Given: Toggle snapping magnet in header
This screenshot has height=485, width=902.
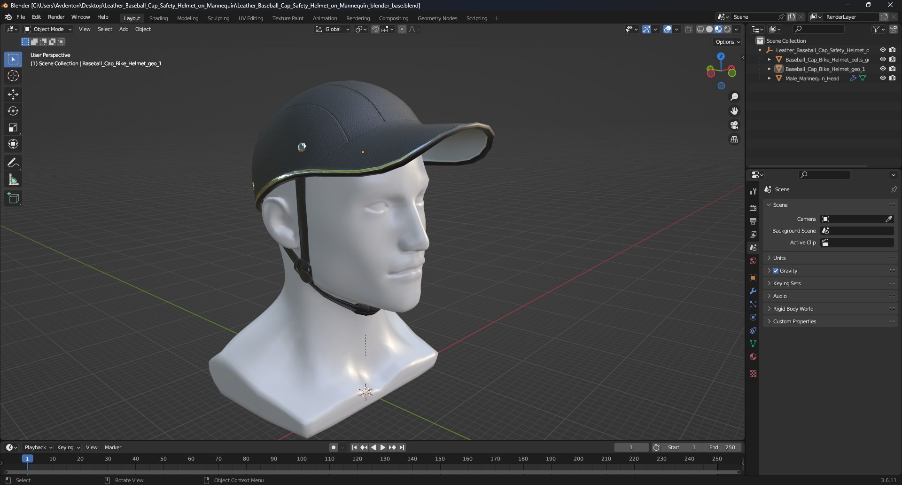Looking at the screenshot, I should (375, 29).
